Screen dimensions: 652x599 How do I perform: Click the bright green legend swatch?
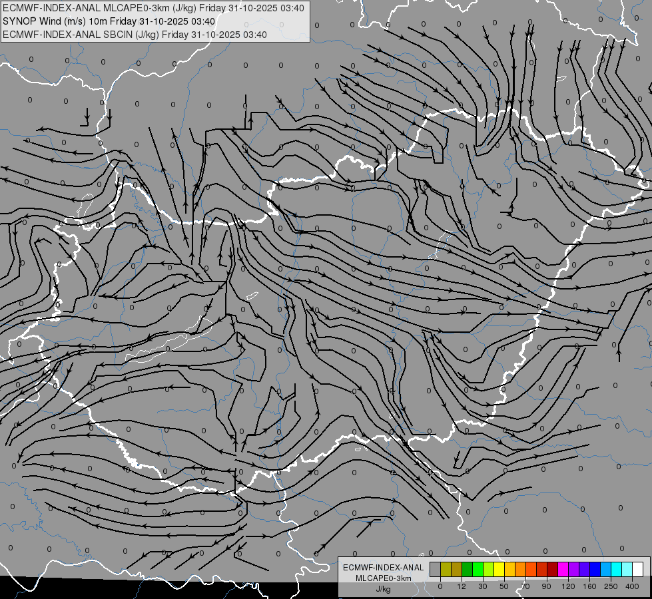(x=478, y=569)
